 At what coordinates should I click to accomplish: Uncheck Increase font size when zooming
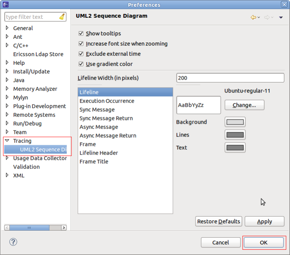[81, 44]
